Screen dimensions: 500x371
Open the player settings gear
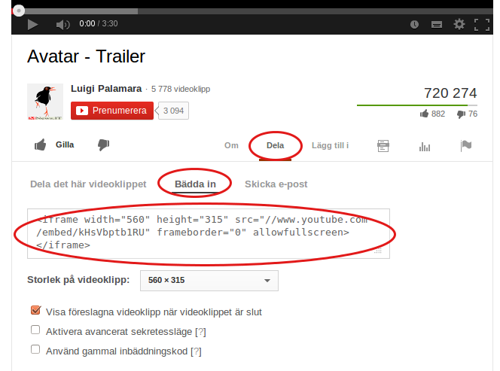point(459,24)
